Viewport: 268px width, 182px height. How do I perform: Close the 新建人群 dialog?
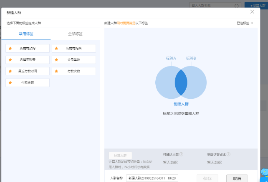[252, 12]
